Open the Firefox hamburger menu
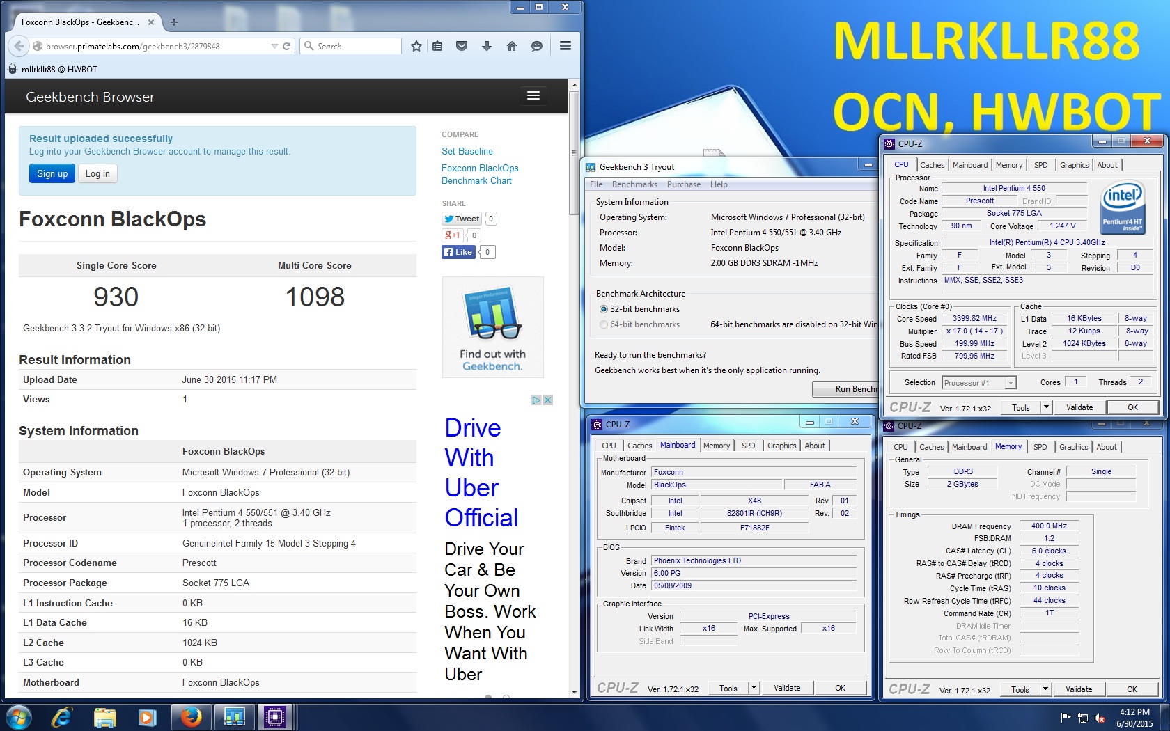Image resolution: width=1170 pixels, height=731 pixels. (x=565, y=46)
